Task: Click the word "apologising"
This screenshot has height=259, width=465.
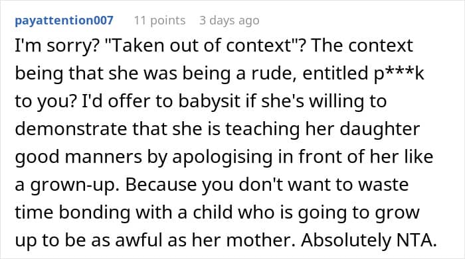Action: click(x=223, y=158)
